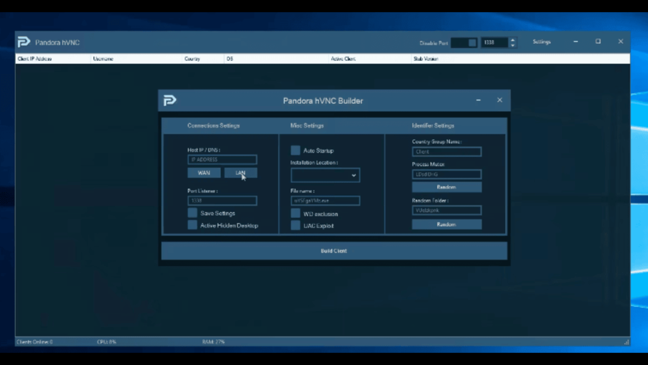Sort by the Username column header
The width and height of the screenshot is (648, 365).
[137, 59]
